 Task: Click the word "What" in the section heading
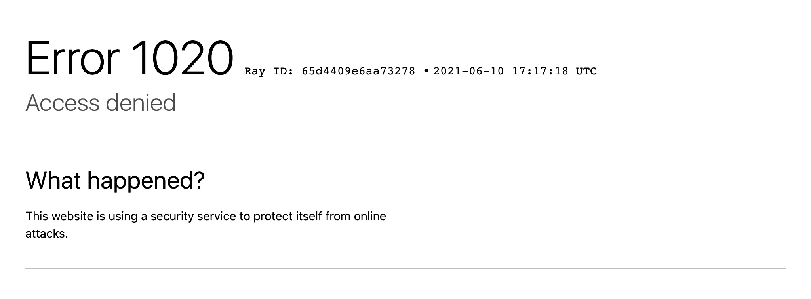[x=53, y=180]
